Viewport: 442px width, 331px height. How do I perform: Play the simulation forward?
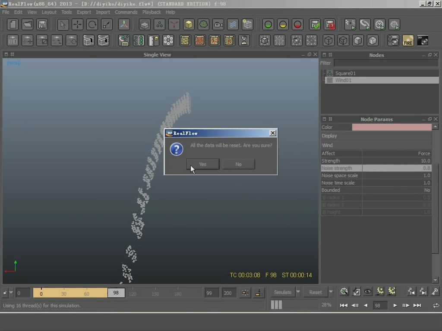click(395, 306)
